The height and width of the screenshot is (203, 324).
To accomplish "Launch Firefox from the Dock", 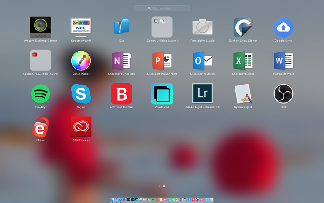I will [x=124, y=200].
